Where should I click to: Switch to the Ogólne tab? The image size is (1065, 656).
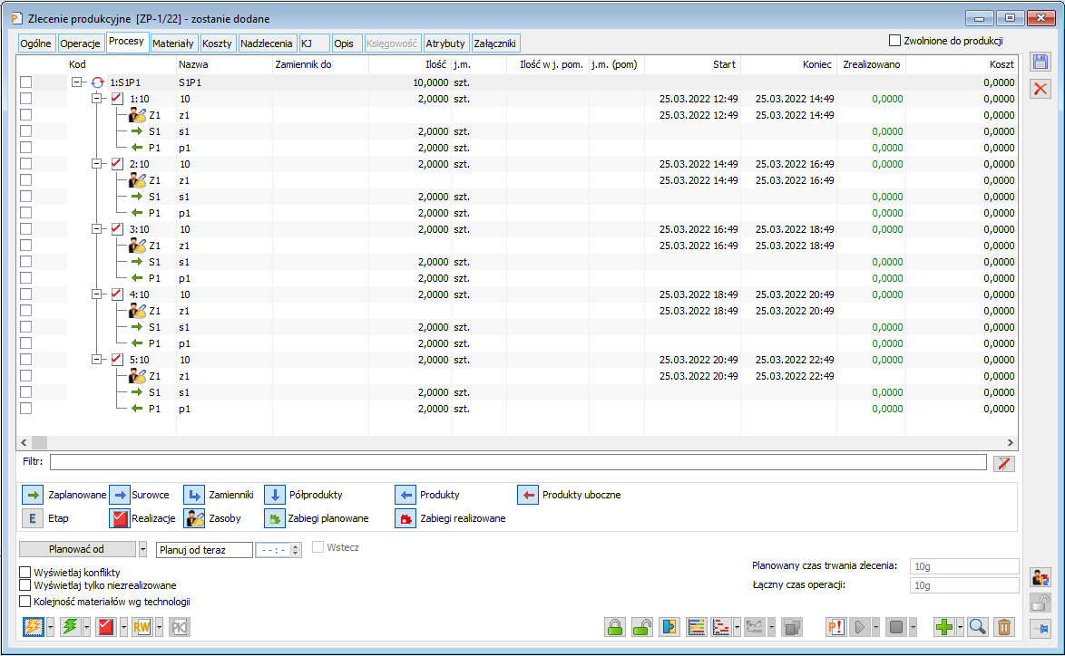[36, 43]
